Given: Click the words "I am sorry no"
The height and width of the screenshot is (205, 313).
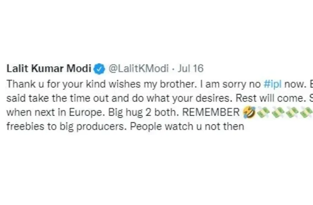Looking at the screenshot, I should (x=230, y=84).
